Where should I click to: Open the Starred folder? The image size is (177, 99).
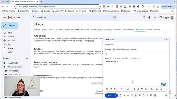point(11,37)
